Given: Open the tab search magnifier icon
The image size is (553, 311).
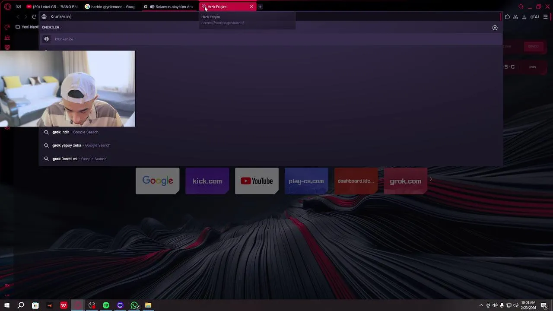Looking at the screenshot, I should 521,6.
